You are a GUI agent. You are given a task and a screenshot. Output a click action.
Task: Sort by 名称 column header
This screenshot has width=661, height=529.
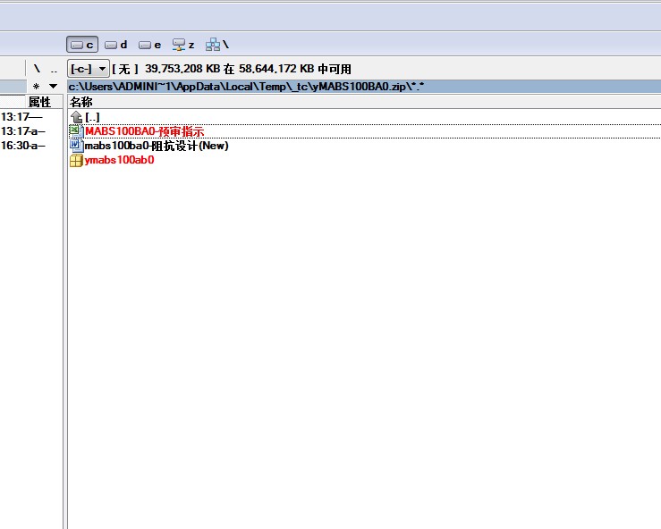click(364, 102)
